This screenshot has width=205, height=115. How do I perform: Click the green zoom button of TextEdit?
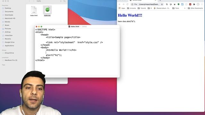[41, 27]
